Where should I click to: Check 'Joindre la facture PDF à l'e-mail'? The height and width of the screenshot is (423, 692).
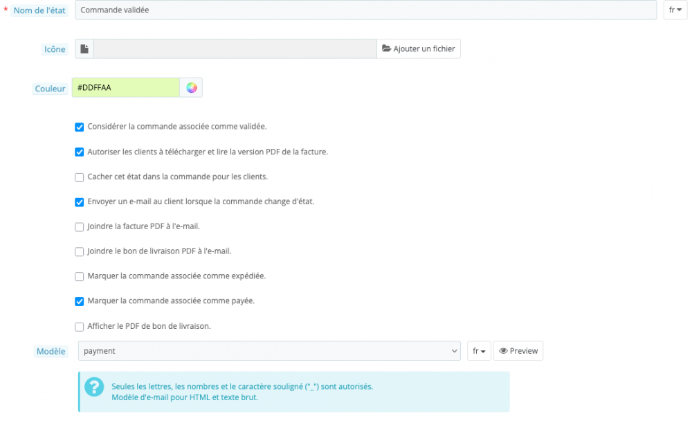pos(79,226)
